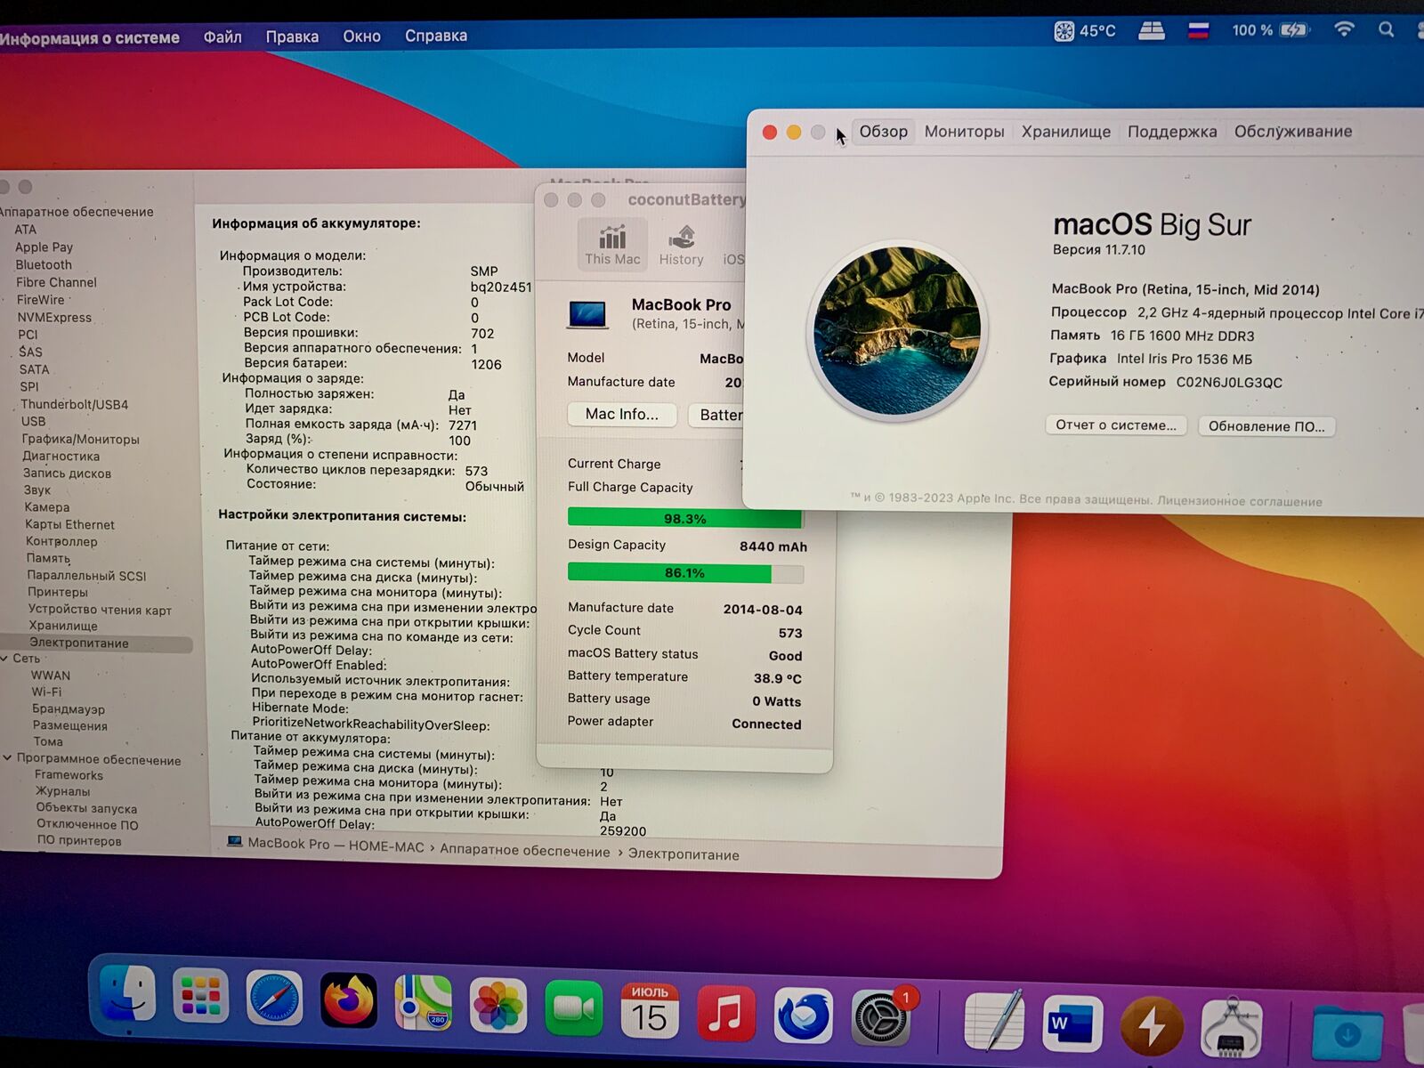Image resolution: width=1424 pixels, height=1068 pixels.
Task: Open Finder from the Dock
Action: click(128, 994)
